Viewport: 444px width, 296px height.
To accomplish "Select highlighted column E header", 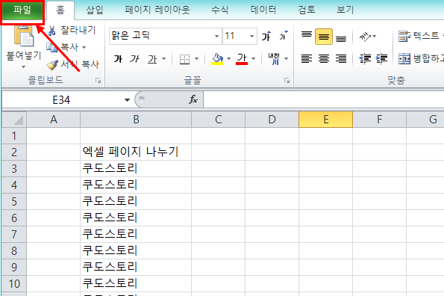I will (325, 120).
